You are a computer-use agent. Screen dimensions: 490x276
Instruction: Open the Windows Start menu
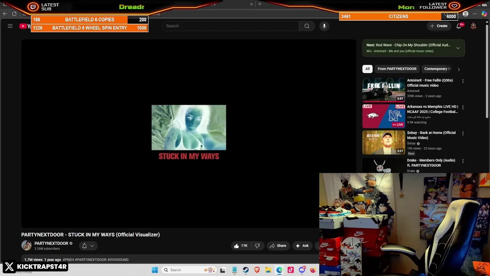[x=155, y=270]
